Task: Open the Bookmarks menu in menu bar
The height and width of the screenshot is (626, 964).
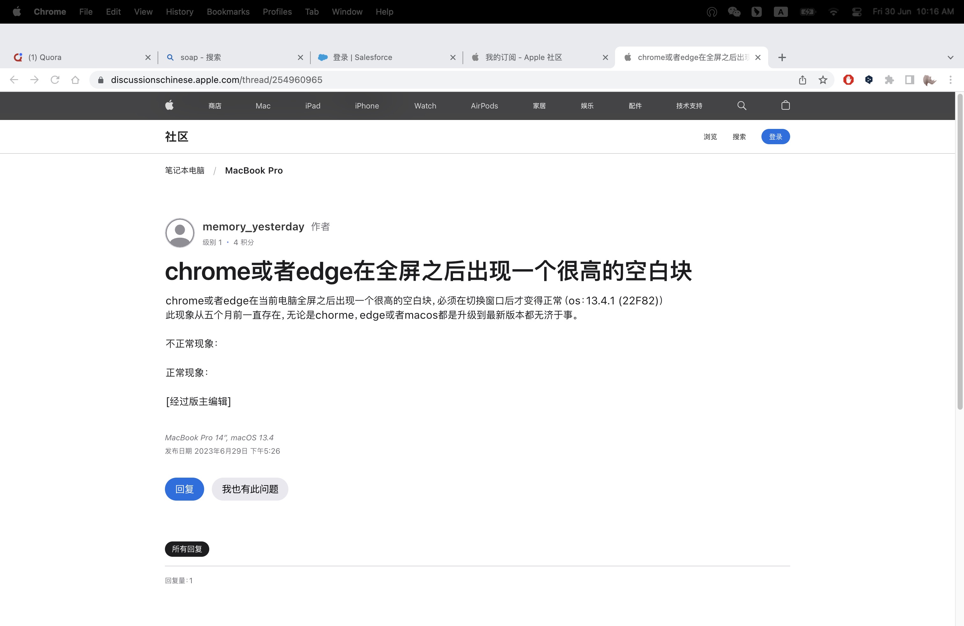Action: click(228, 12)
